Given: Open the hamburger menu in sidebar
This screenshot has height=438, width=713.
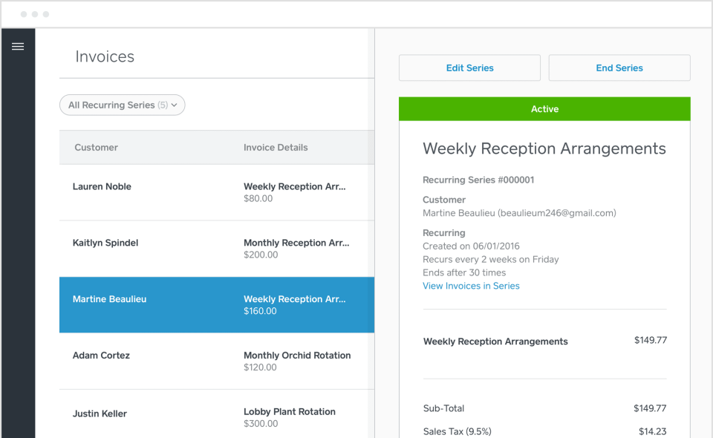Looking at the screenshot, I should [18, 47].
